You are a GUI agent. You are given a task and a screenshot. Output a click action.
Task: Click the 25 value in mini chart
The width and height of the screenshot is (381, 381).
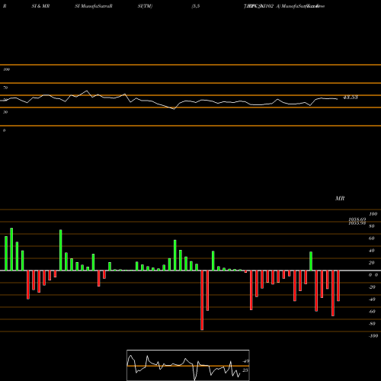(245, 370)
